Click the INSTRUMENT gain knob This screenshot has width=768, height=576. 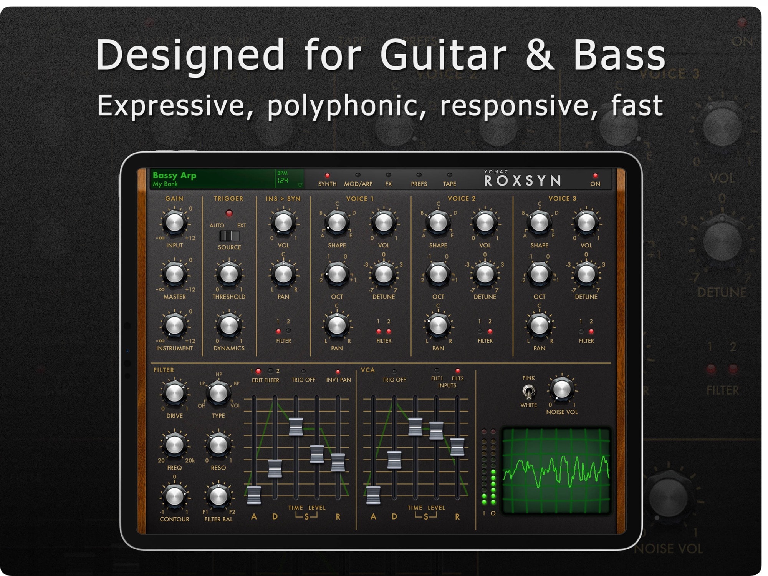click(x=174, y=325)
